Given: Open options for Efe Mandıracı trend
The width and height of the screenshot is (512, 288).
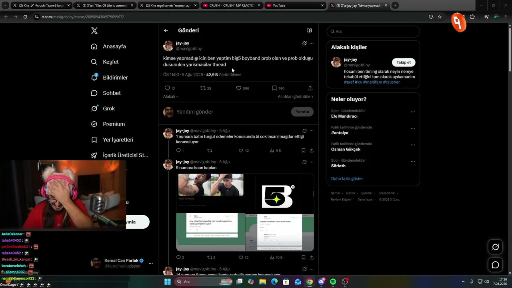Looking at the screenshot, I should tap(413, 112).
